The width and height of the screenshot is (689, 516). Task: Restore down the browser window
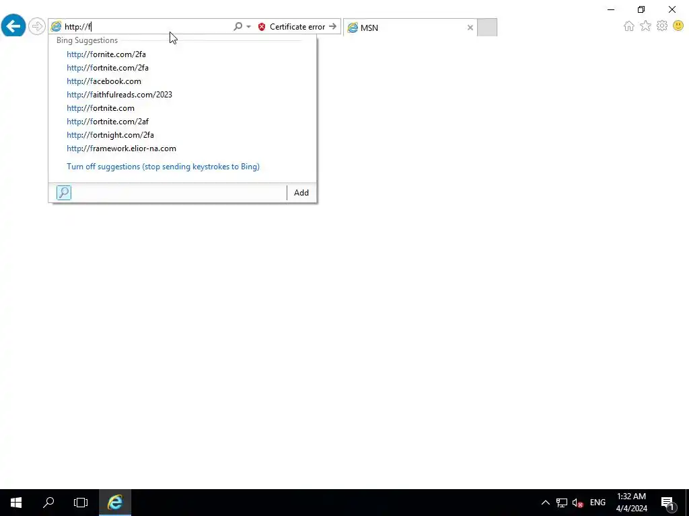[x=641, y=9]
